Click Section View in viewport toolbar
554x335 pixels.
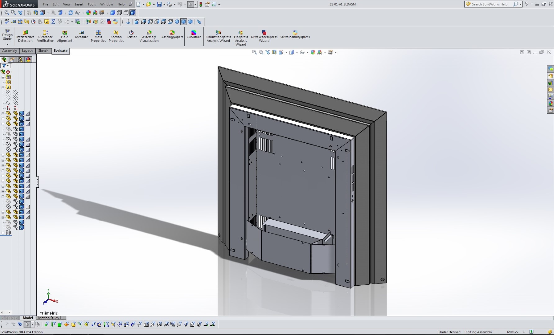(274, 52)
